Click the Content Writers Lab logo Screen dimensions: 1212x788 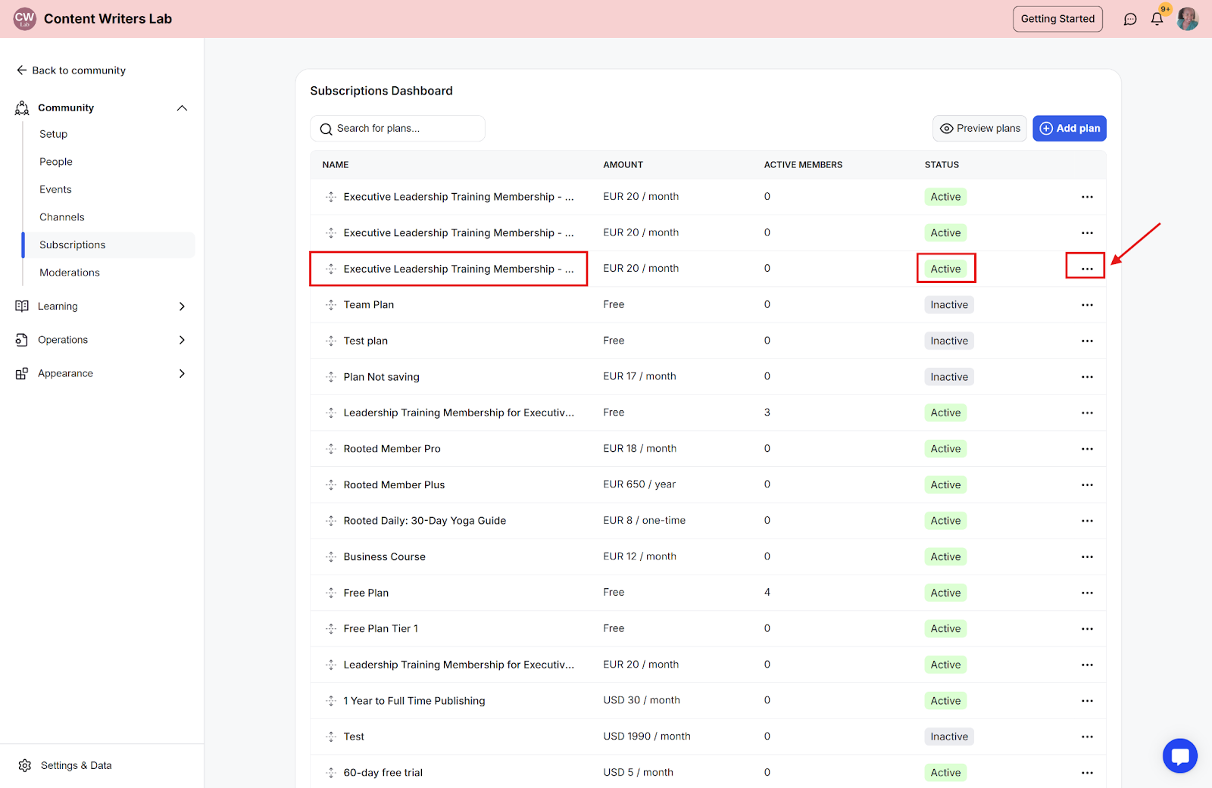point(25,19)
